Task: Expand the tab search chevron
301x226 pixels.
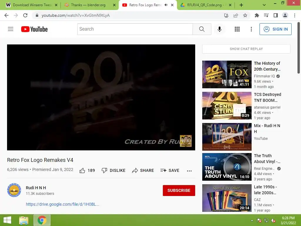Action: (x=264, y=5)
